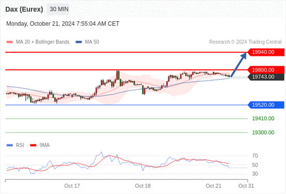Select the Dax (Eurex) chart title
The width and height of the screenshot is (286, 194).
[x=24, y=9]
